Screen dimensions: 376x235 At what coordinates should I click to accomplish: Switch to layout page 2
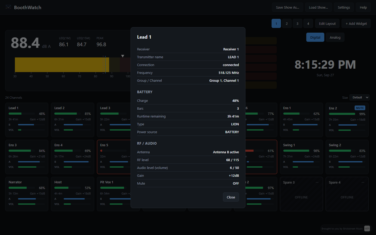point(287,23)
